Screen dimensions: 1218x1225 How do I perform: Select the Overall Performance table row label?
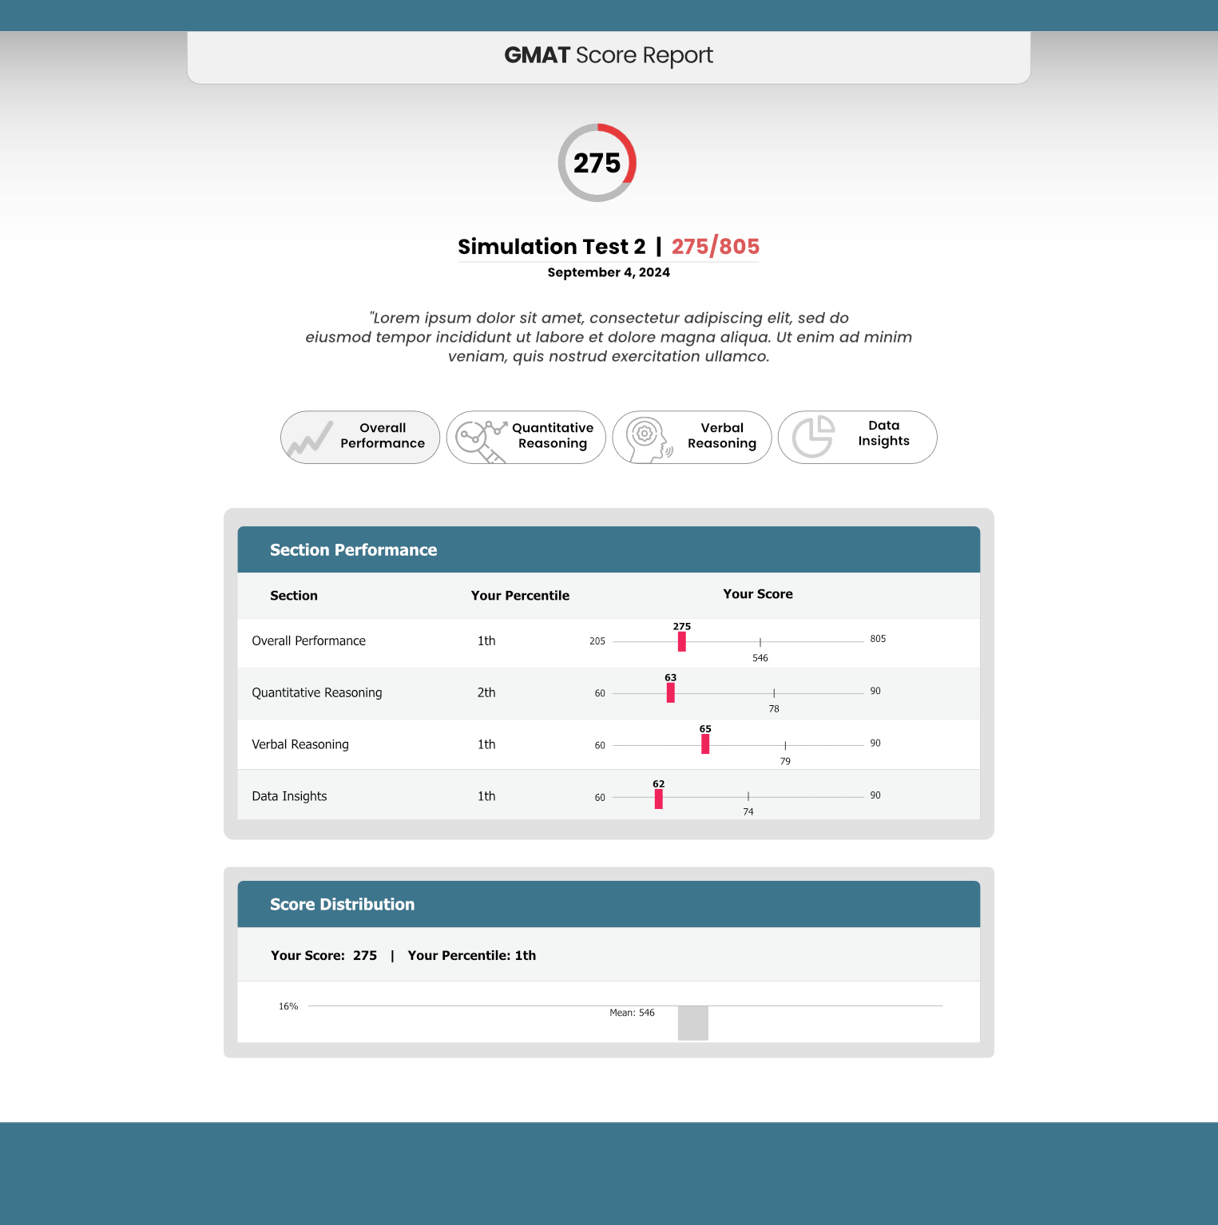click(308, 640)
